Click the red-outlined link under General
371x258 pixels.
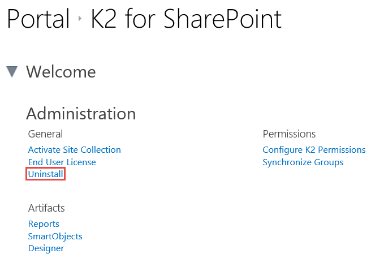[46, 175]
